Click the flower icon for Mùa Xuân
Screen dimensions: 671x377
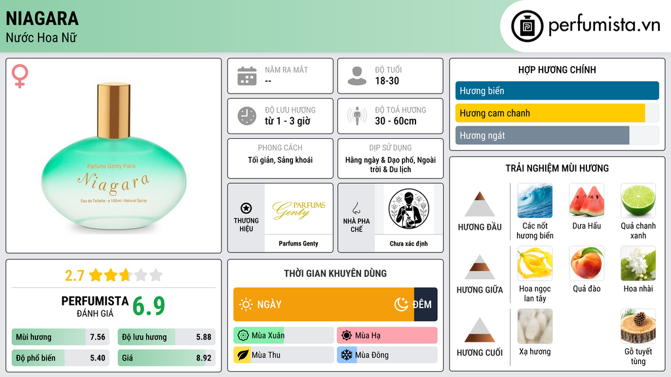[243, 335]
